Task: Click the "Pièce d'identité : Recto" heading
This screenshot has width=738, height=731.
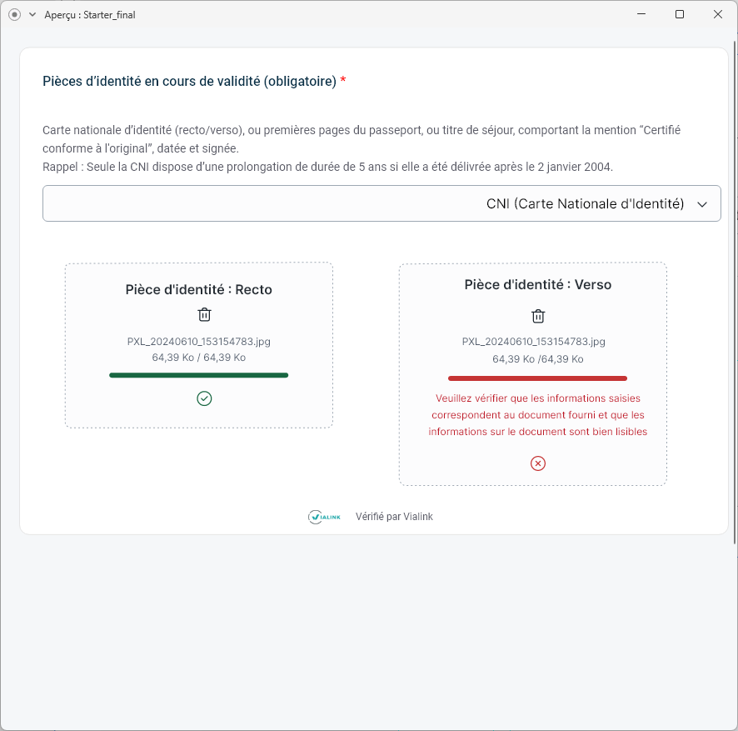Action: [x=198, y=289]
